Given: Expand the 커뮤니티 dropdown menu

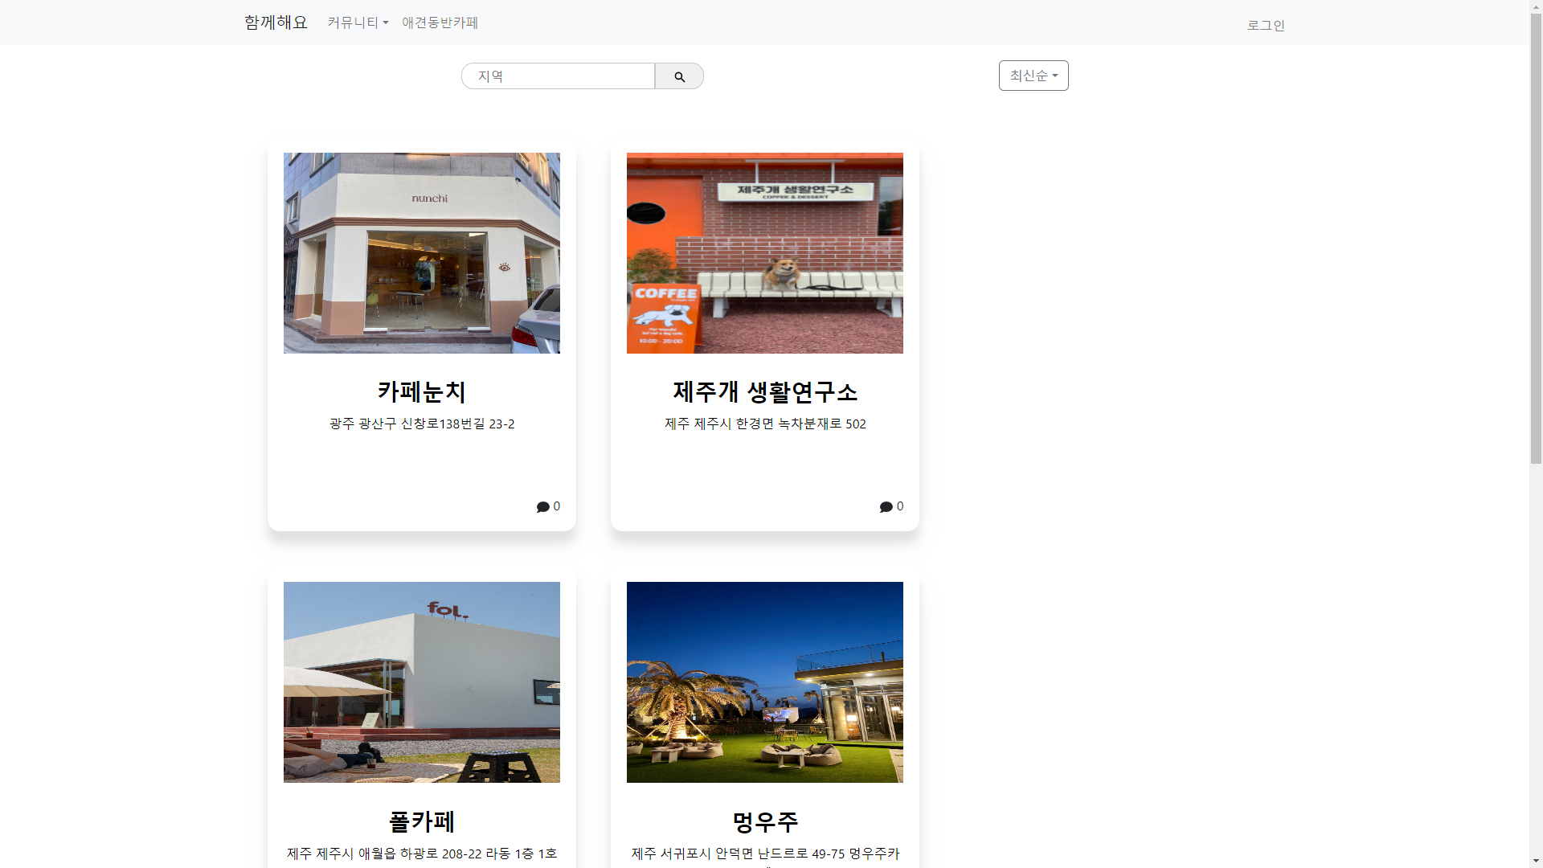Looking at the screenshot, I should (358, 23).
